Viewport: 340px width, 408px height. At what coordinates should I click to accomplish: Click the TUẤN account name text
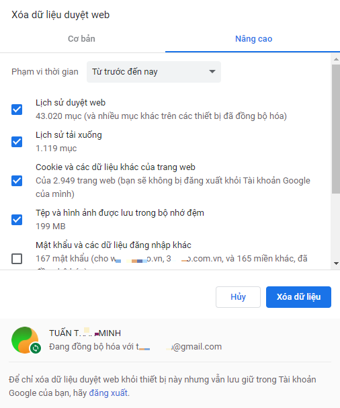(x=85, y=333)
